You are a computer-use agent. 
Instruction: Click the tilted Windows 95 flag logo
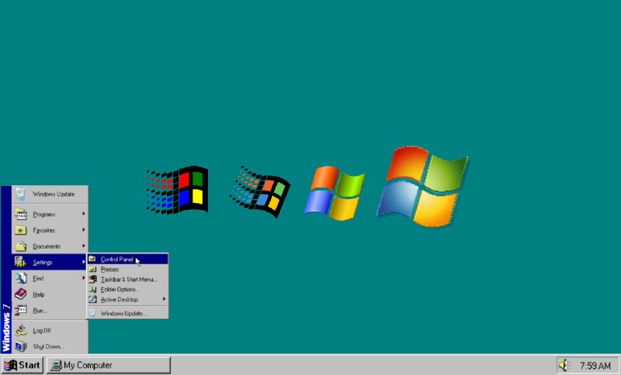(x=260, y=191)
